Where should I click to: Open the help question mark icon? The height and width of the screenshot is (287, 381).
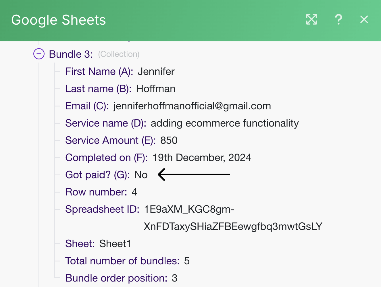338,20
